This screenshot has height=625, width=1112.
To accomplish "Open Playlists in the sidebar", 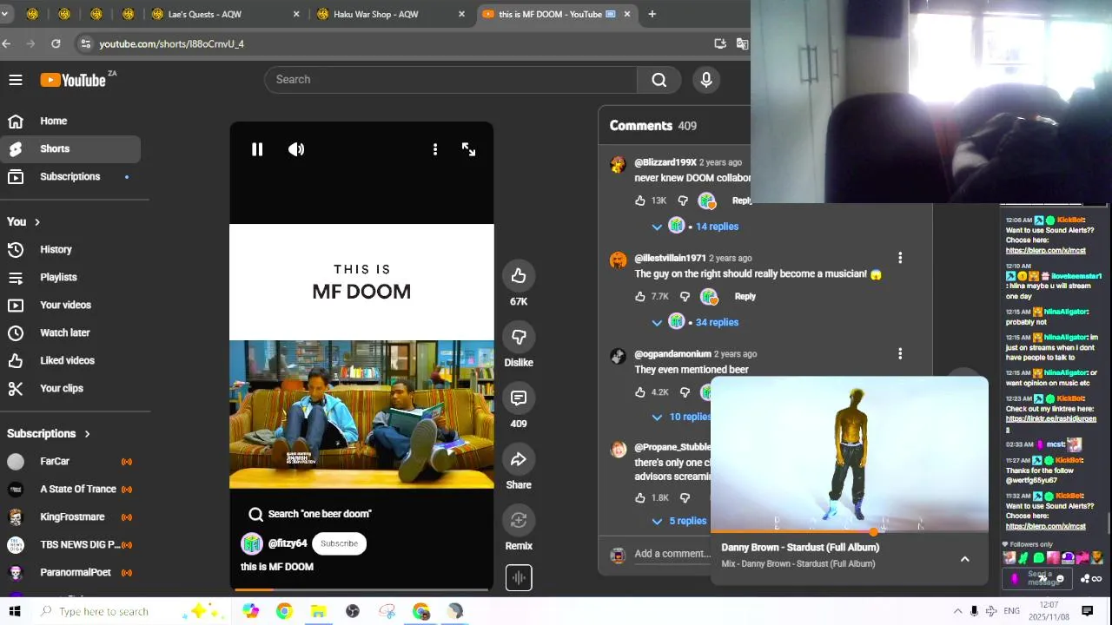I will pyautogui.click(x=70, y=277).
